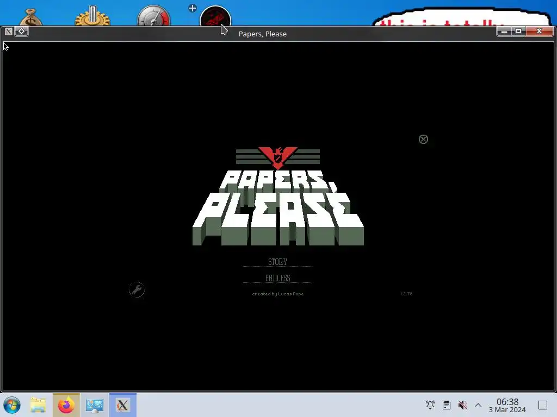The image size is (557, 417).
Task: Click the white plus add widget button
Action: click(193, 8)
